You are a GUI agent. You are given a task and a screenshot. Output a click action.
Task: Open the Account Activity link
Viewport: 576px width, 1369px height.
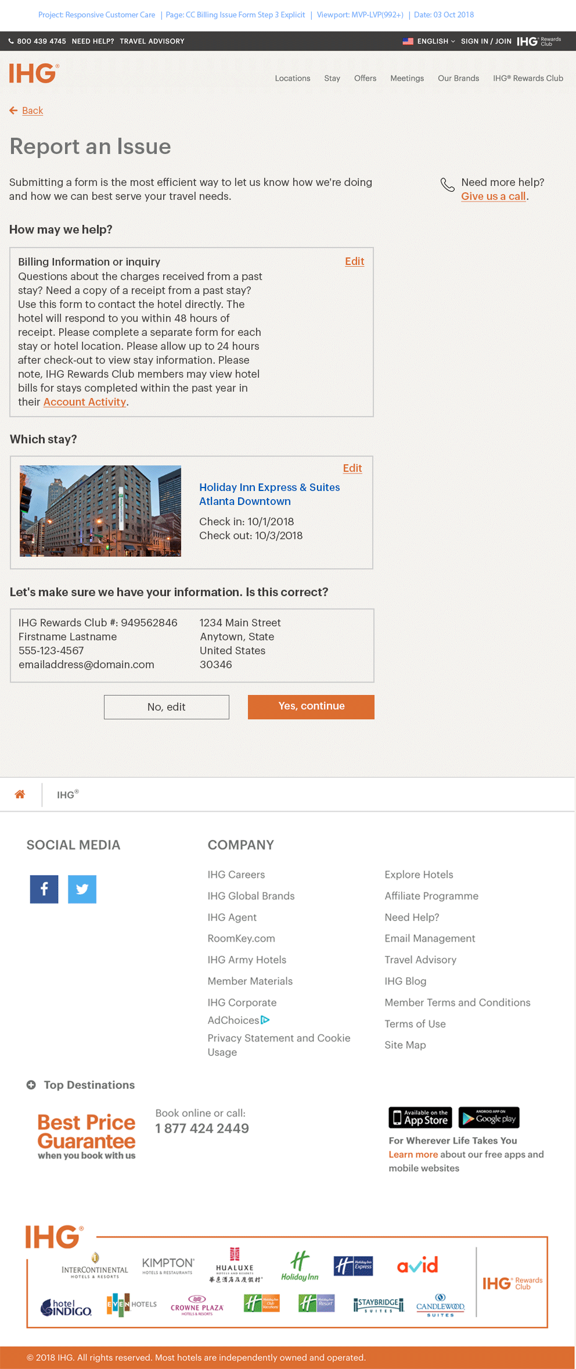(85, 402)
